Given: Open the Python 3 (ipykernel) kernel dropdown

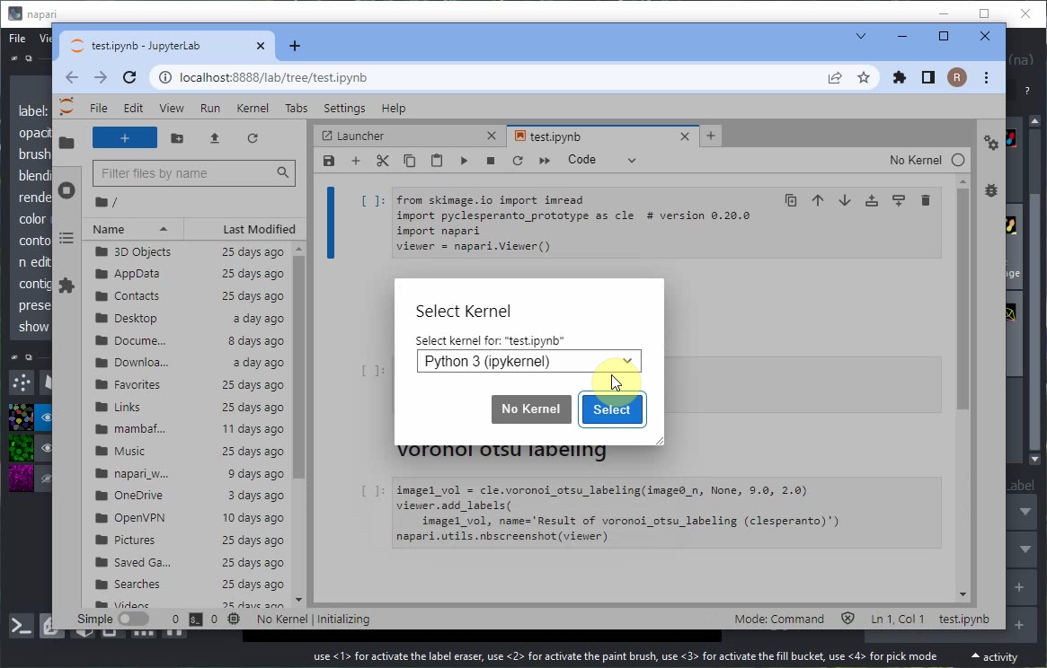Looking at the screenshot, I should click(x=528, y=362).
